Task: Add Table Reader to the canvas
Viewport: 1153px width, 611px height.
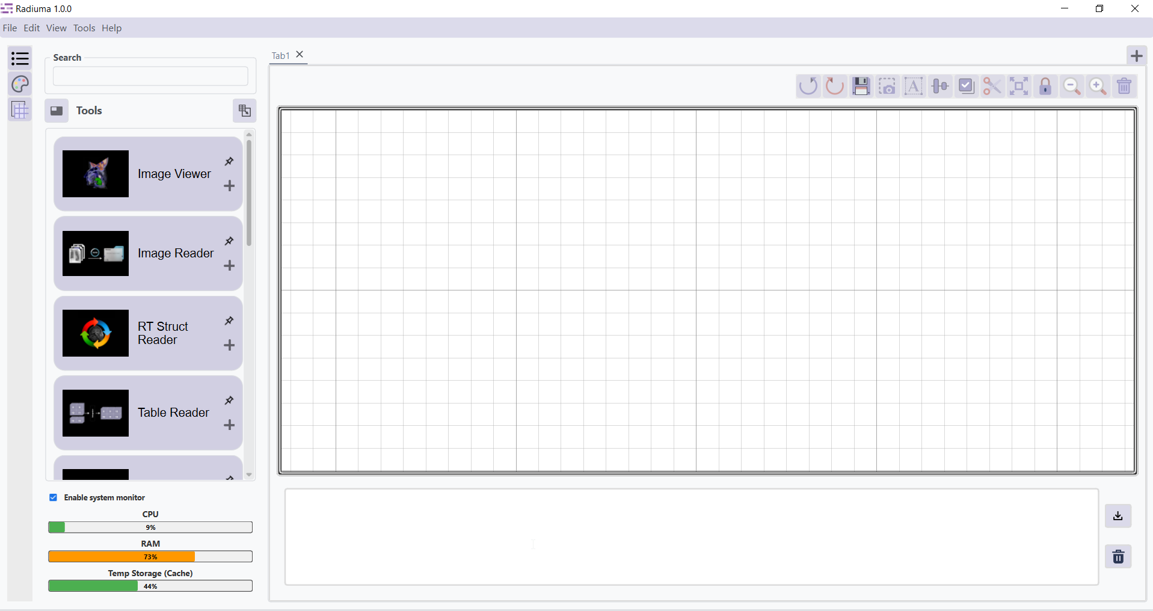Action: pyautogui.click(x=229, y=425)
